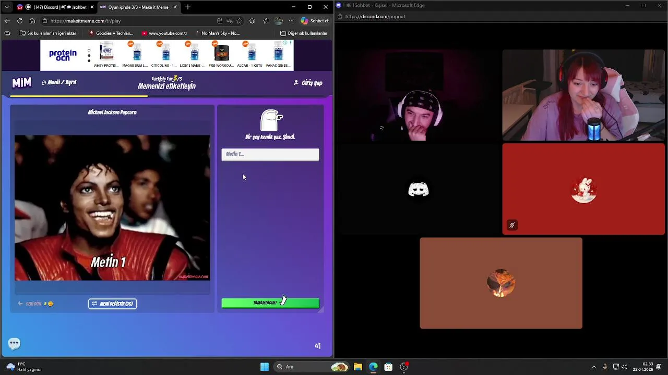The image size is (668, 375).
Task: Open Edge settings and more menu
Action: coord(291,21)
